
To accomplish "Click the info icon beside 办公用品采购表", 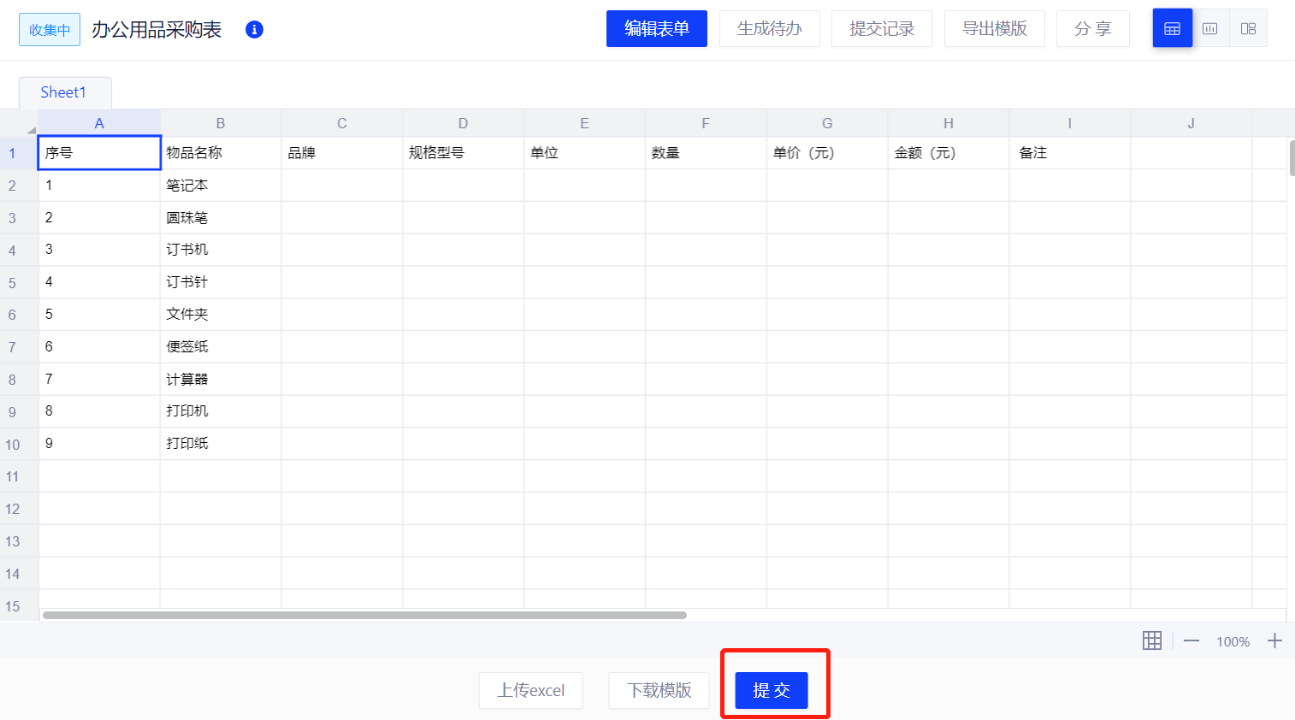I will coord(254,29).
